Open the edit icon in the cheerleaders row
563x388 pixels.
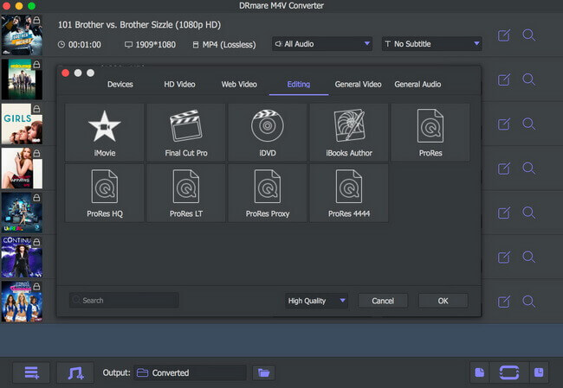pos(504,302)
